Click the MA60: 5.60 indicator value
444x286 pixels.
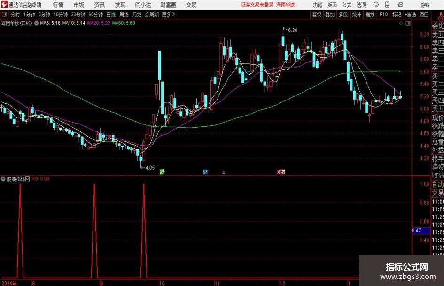(124, 23)
